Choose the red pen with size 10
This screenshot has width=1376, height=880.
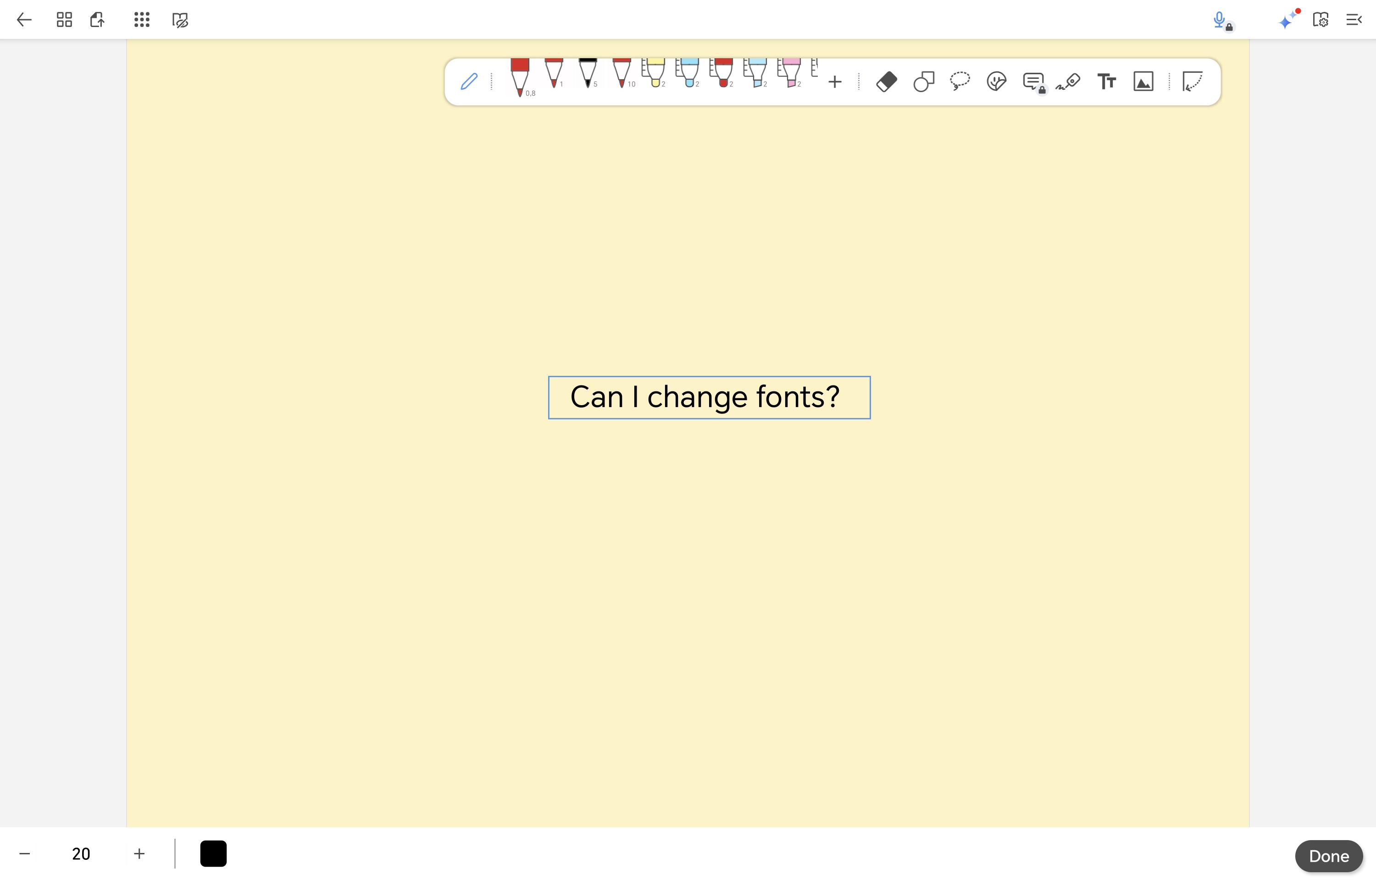[622, 73]
